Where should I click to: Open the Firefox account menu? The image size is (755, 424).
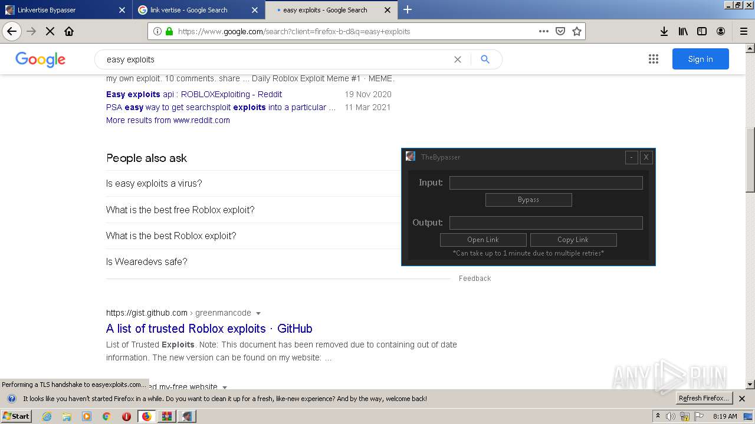pos(721,31)
